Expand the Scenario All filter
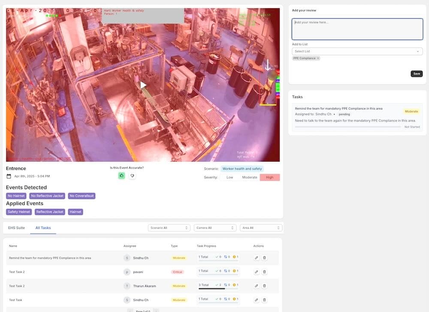 [169, 228]
